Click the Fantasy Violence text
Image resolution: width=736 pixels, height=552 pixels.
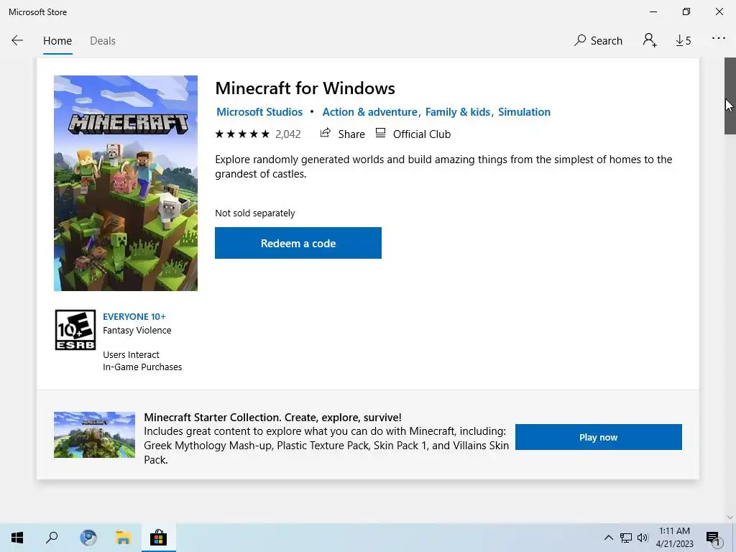click(137, 331)
